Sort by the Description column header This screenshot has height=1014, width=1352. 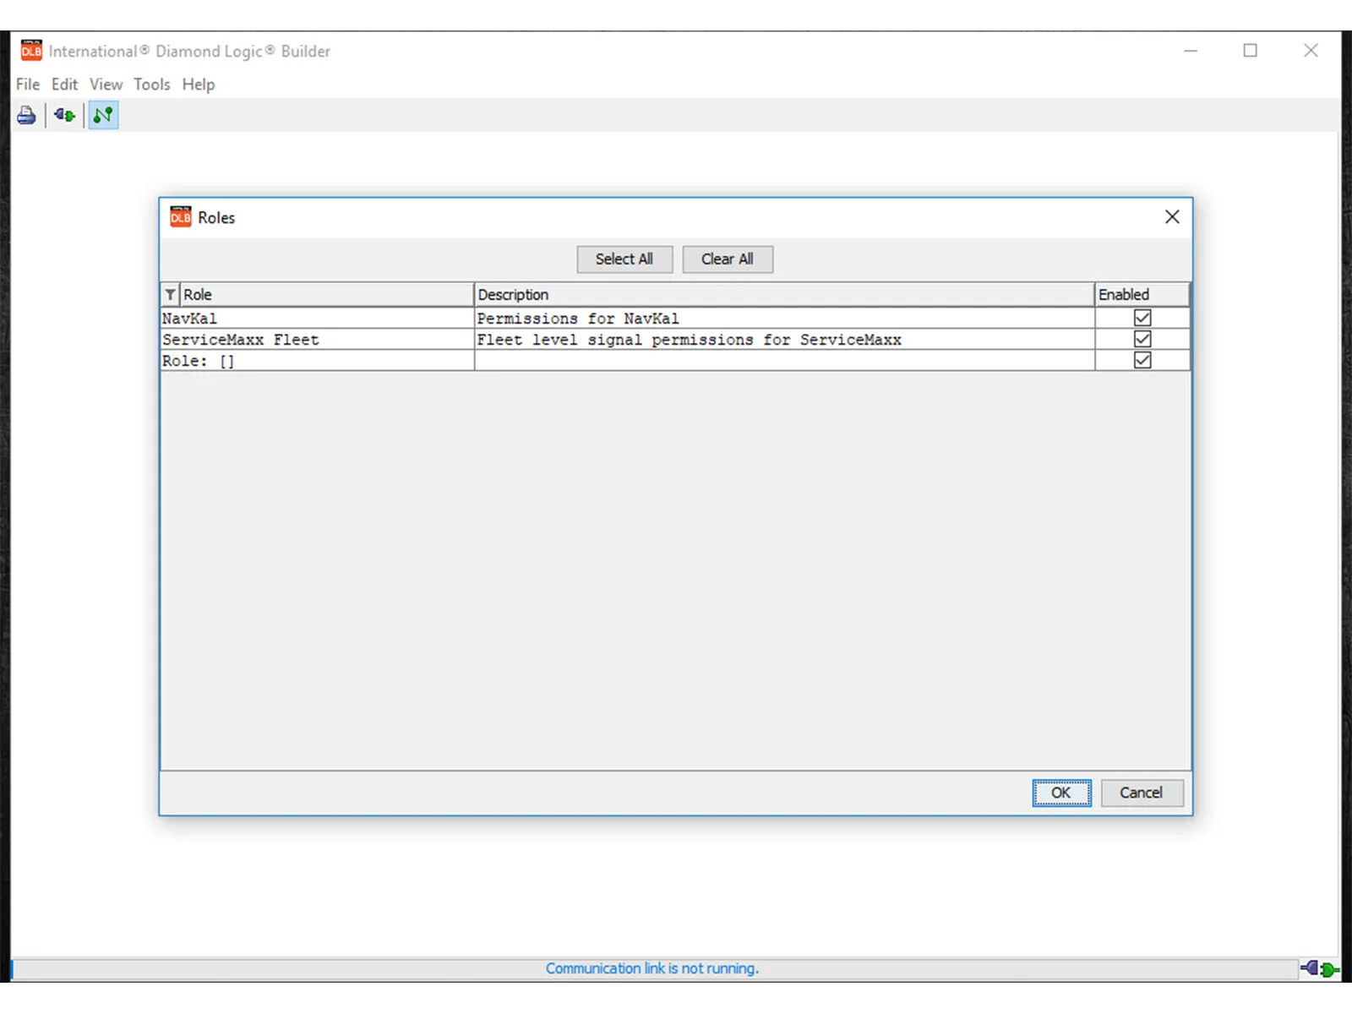[x=783, y=294]
